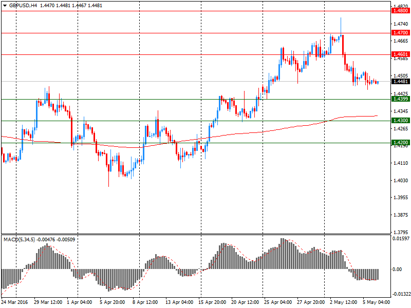The height and width of the screenshot is (308, 411).
Task: Click the 27 Apr 20:00 time label
Action: click(311, 302)
